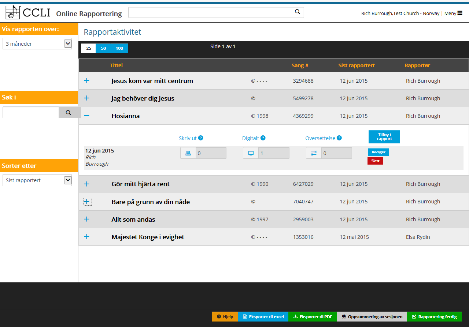Viewport: 469px width, 327px height.
Task: Expand the 'Jesus kom var mitt centrum' row
Action: tap(87, 80)
